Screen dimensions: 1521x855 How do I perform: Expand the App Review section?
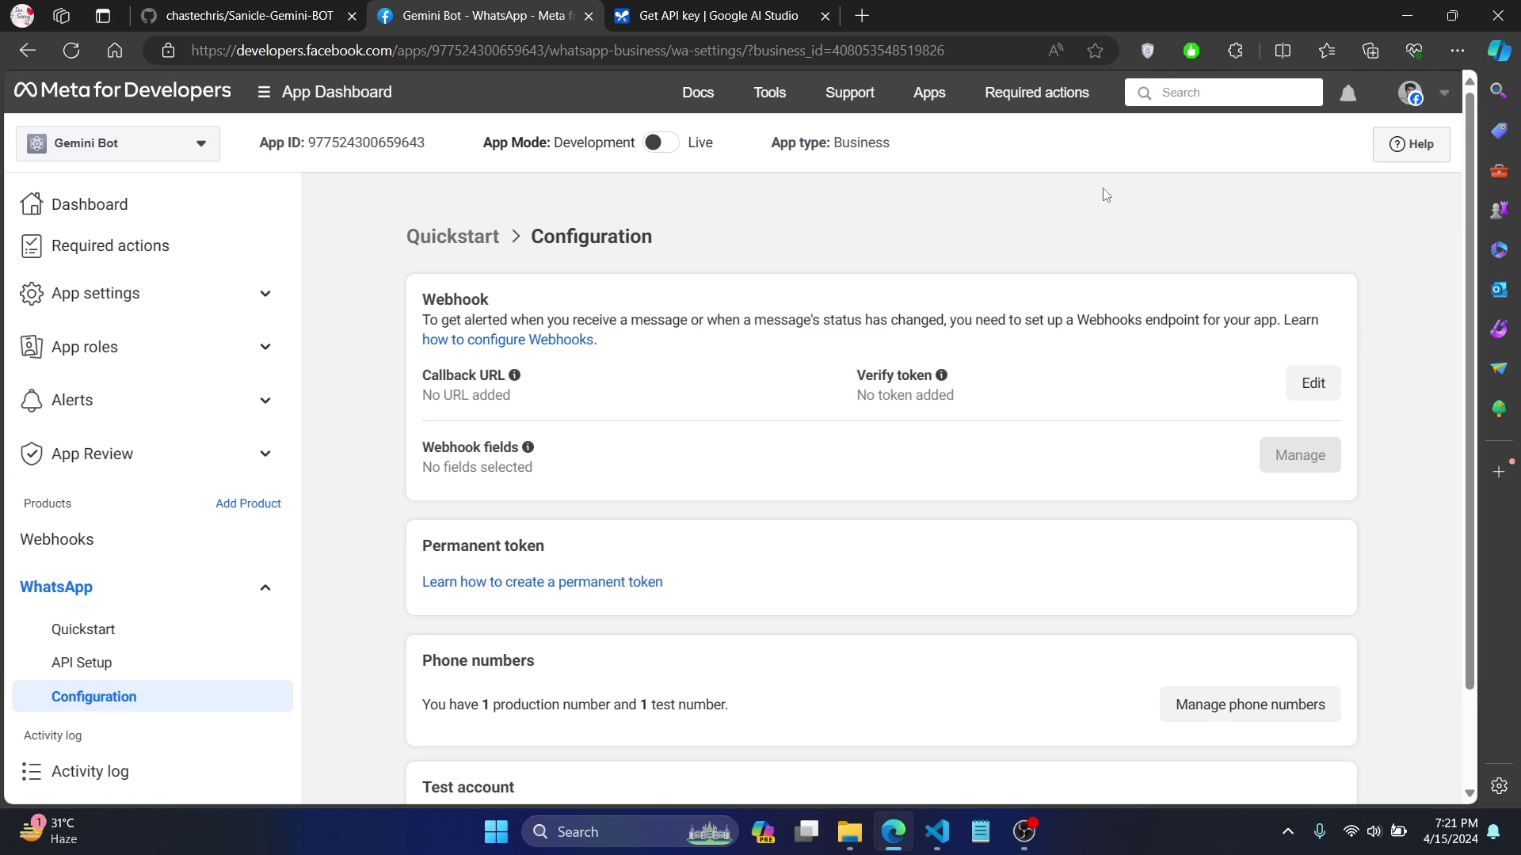[265, 454]
